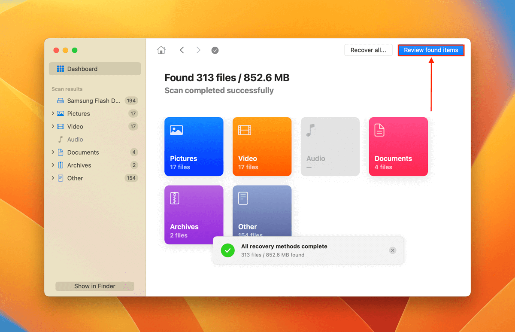This screenshot has width=515, height=332.
Task: Click the zip icon on the Archives card
Action: 175,198
